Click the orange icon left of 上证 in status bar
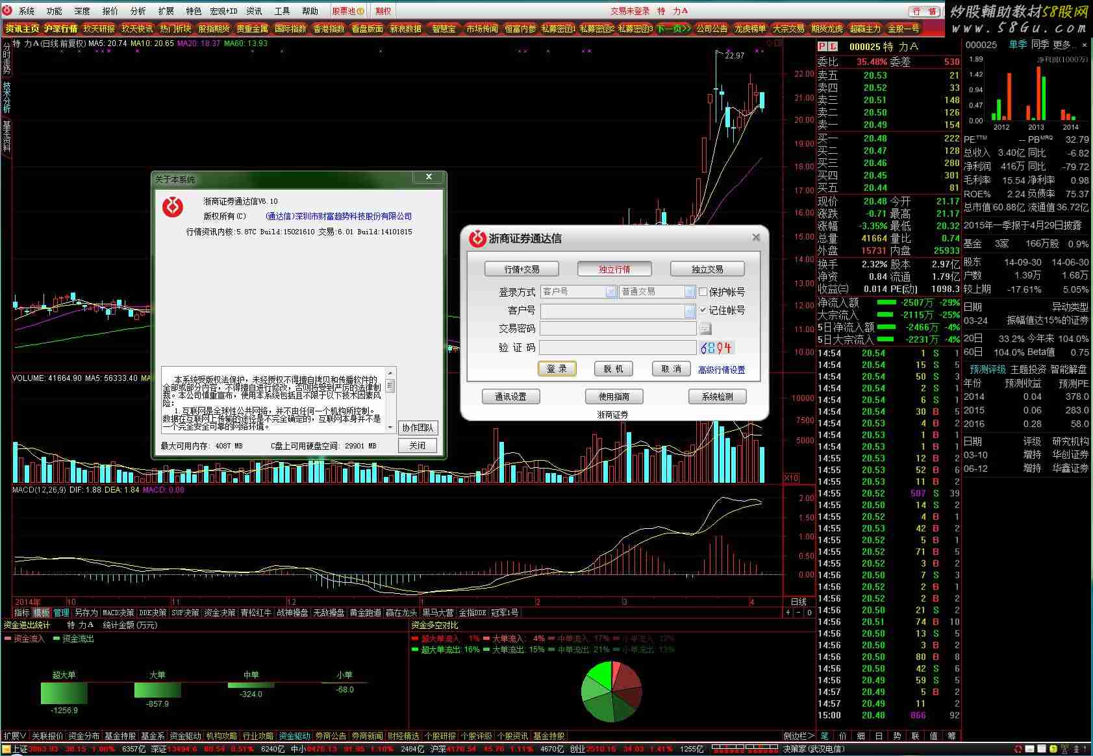Image resolution: width=1093 pixels, height=756 pixels. (6, 750)
